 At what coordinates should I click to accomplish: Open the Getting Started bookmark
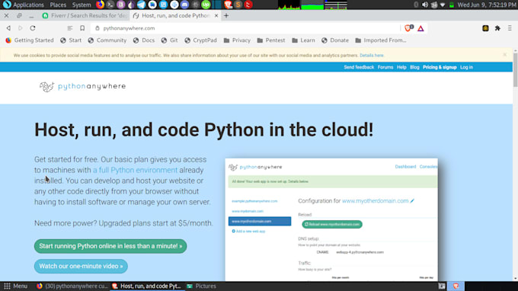[30, 40]
